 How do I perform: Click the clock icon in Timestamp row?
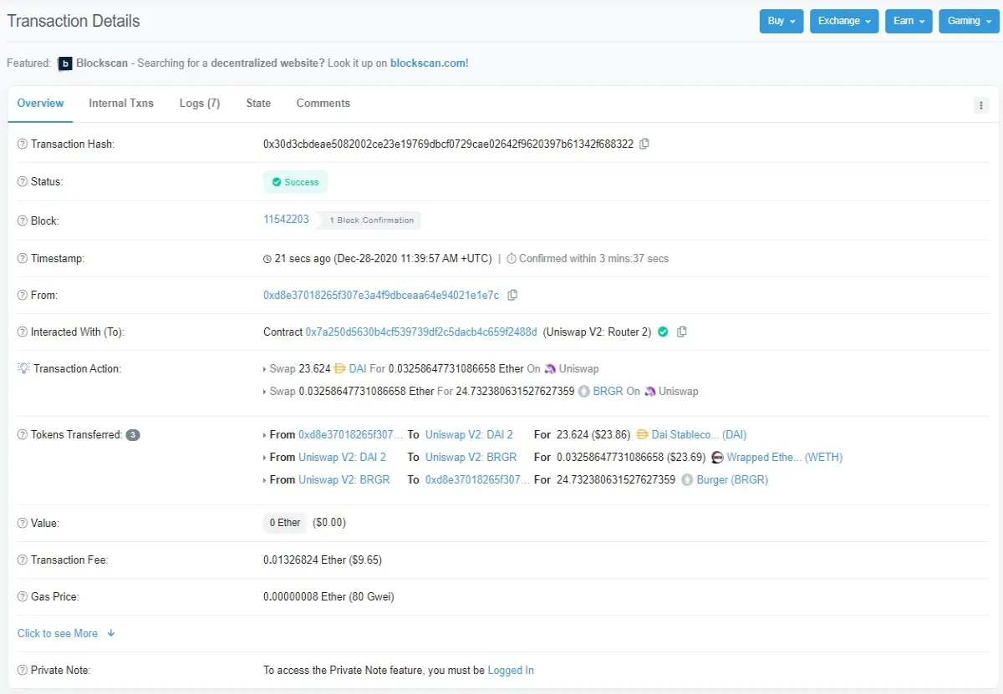267,259
